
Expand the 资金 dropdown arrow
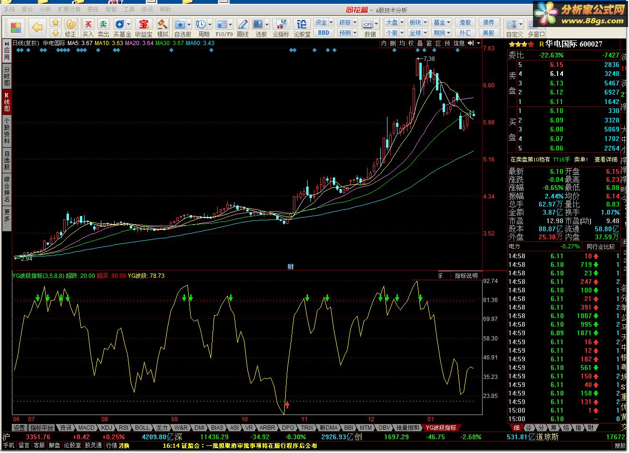331,23
